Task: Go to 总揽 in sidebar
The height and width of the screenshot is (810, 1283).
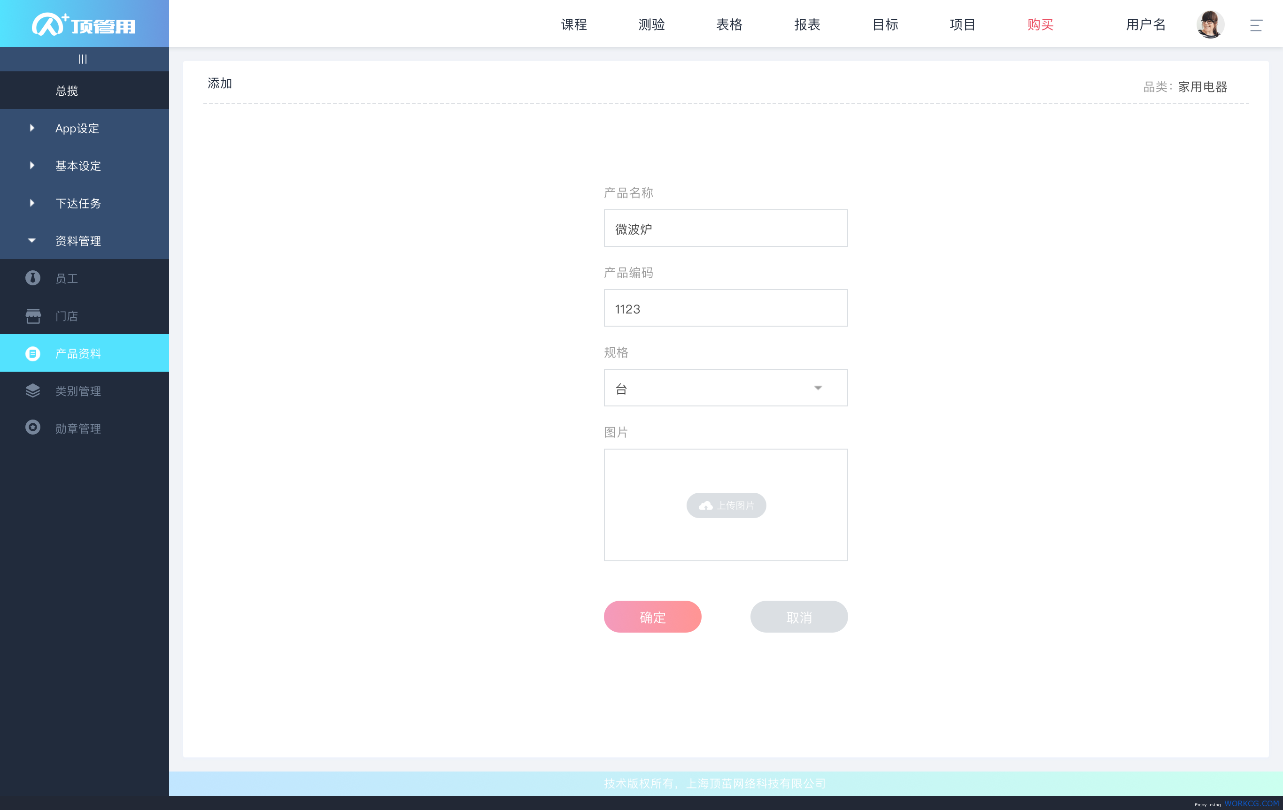Action: click(x=84, y=91)
